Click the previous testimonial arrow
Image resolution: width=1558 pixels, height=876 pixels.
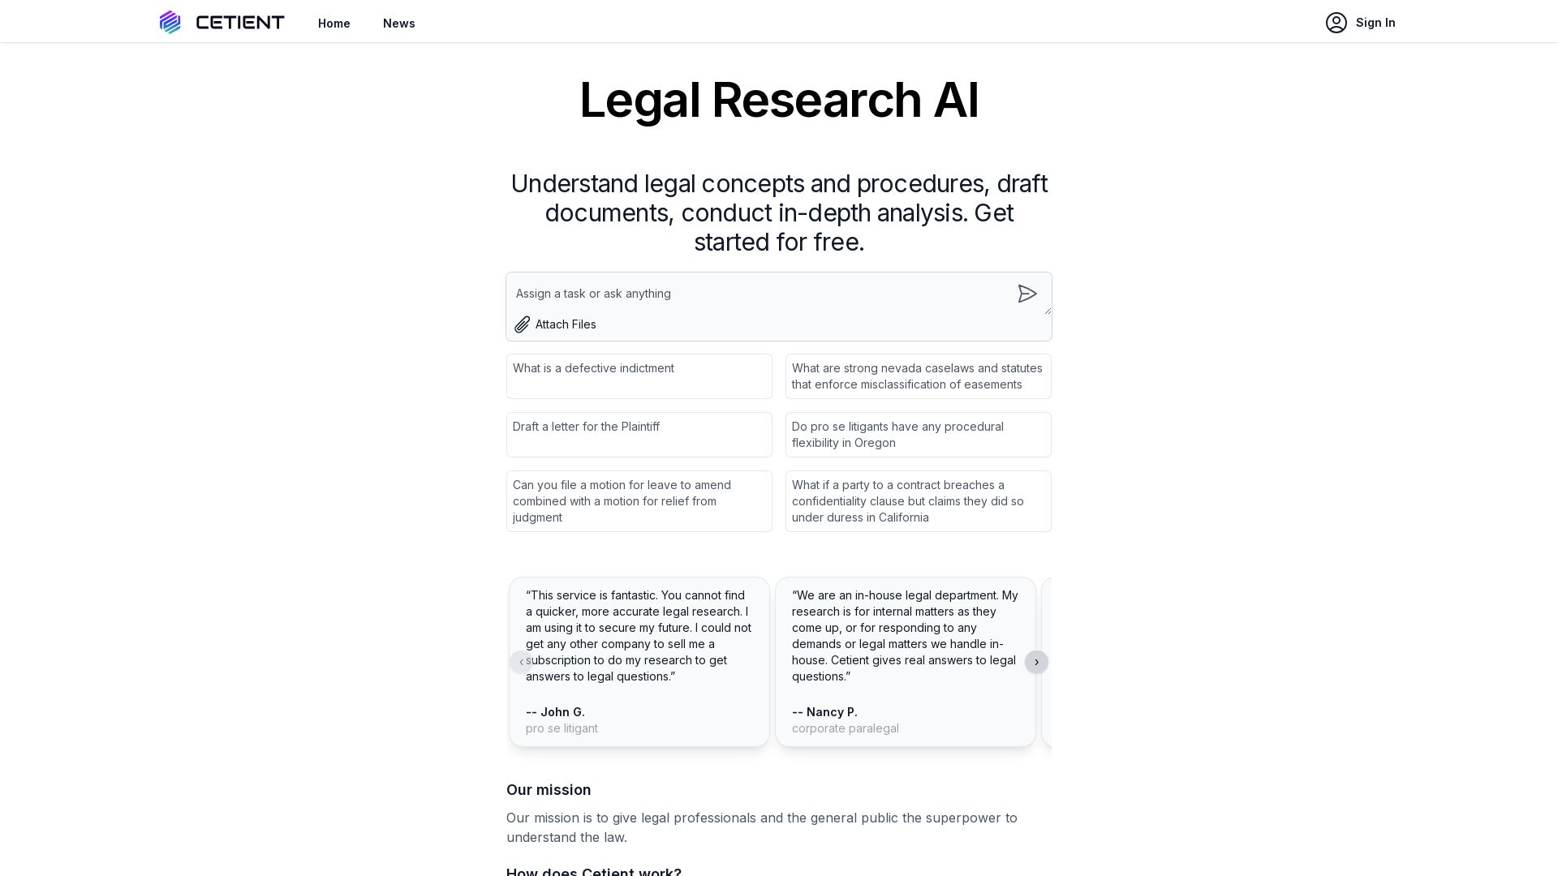(521, 662)
